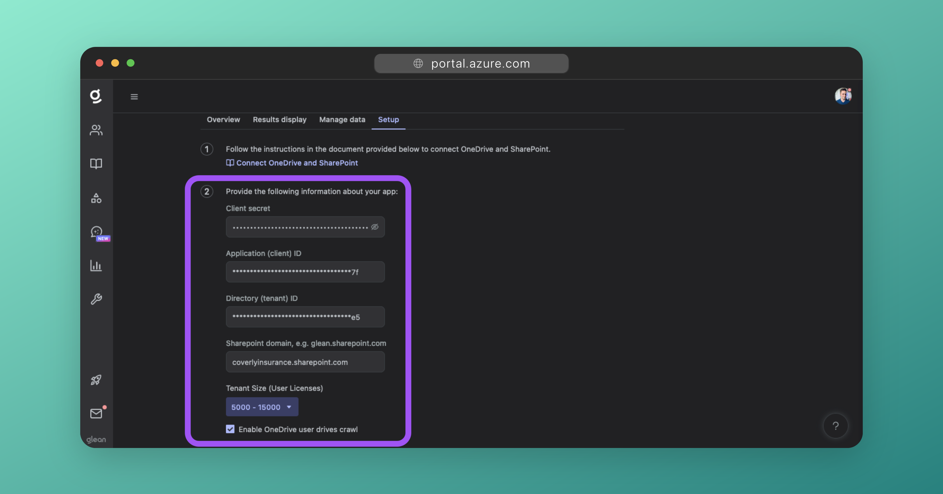
Task: Open the user profile avatar
Action: [x=843, y=96]
